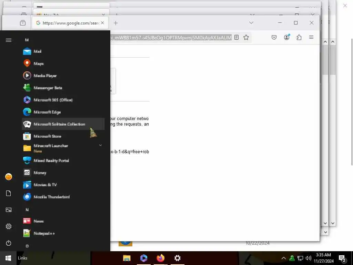Screen dimensions: 353x265
Task: Launch Messenger Beta app
Action: point(63,88)
